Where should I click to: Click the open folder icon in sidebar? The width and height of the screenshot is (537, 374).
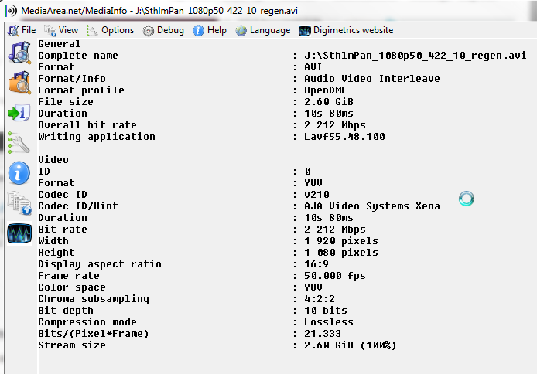pos(19,82)
